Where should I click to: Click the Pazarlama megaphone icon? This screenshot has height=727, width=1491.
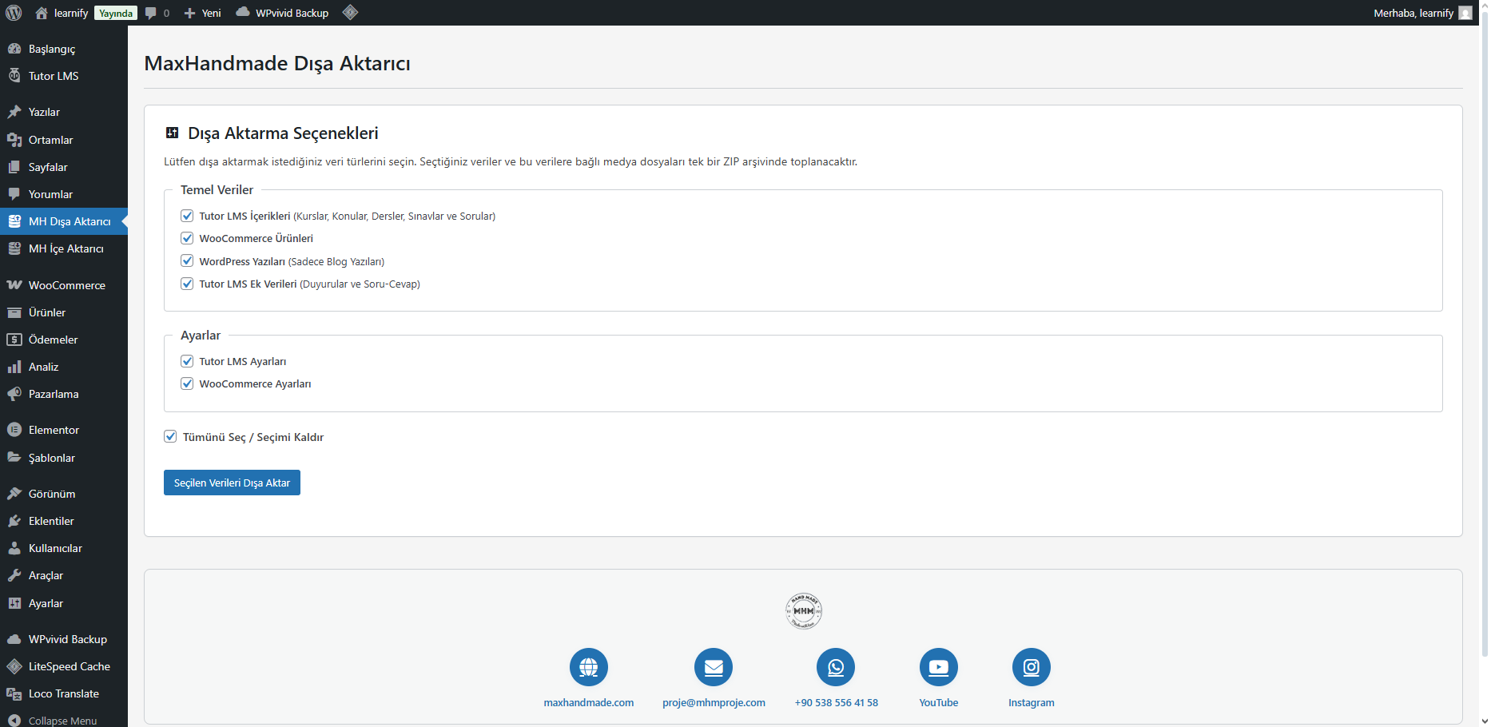[x=14, y=394]
